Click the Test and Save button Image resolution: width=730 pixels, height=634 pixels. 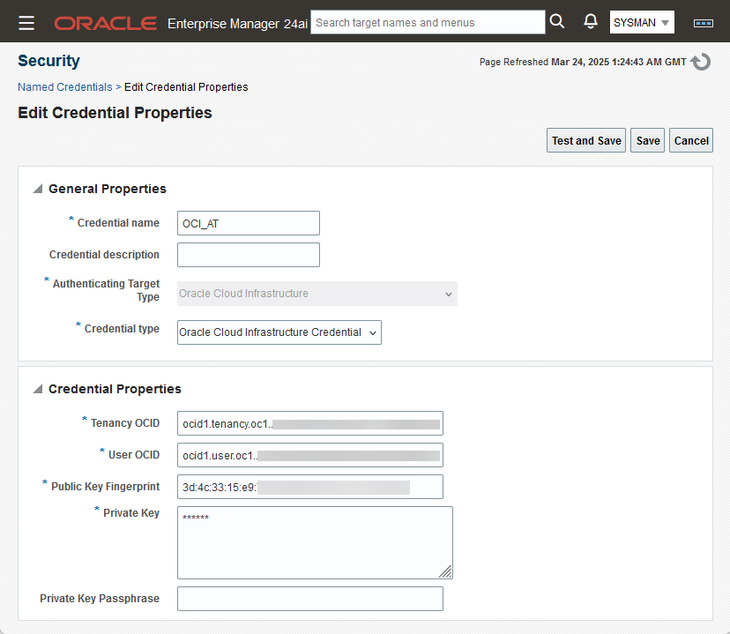click(x=586, y=140)
